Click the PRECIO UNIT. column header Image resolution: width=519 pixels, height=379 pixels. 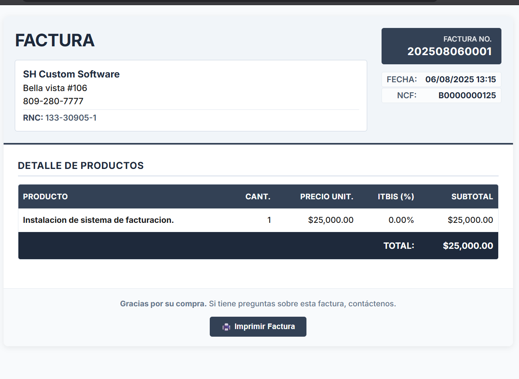[326, 196]
